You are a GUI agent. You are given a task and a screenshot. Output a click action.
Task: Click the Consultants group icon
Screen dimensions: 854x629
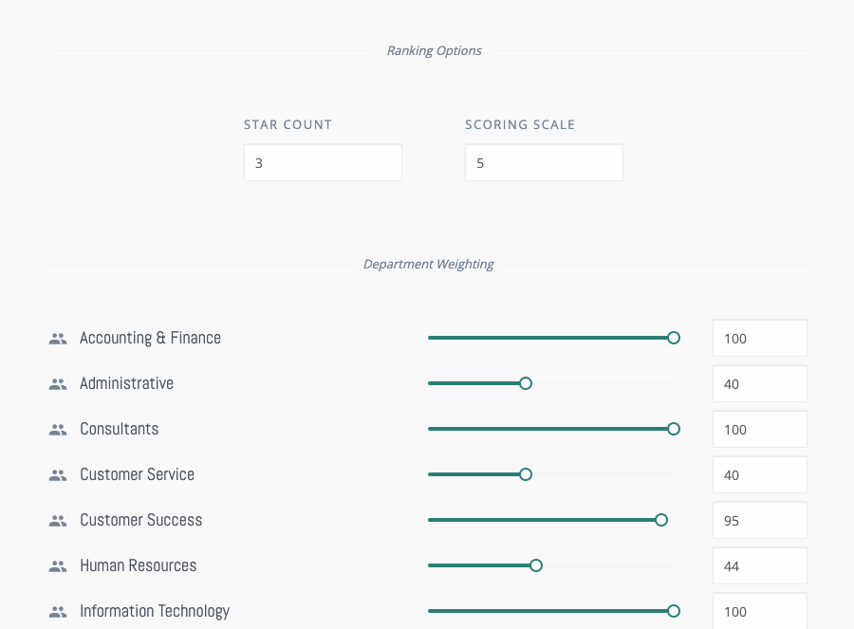[x=58, y=430]
